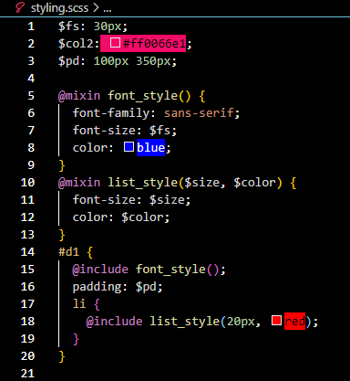350x381 pixels.
Task: Click line number 17 in gutter
Action: coord(27,304)
